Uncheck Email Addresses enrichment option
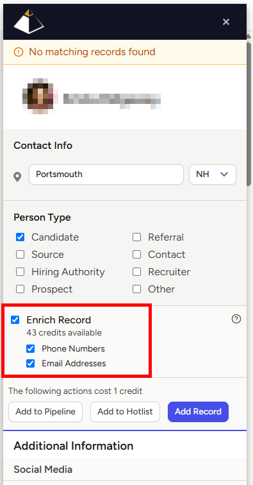The image size is (253, 485). [x=30, y=364]
